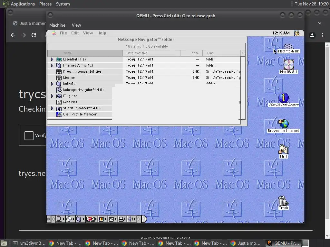Open Monitor color depth Control Strip module
The image size is (330, 247).
[x=102, y=219]
